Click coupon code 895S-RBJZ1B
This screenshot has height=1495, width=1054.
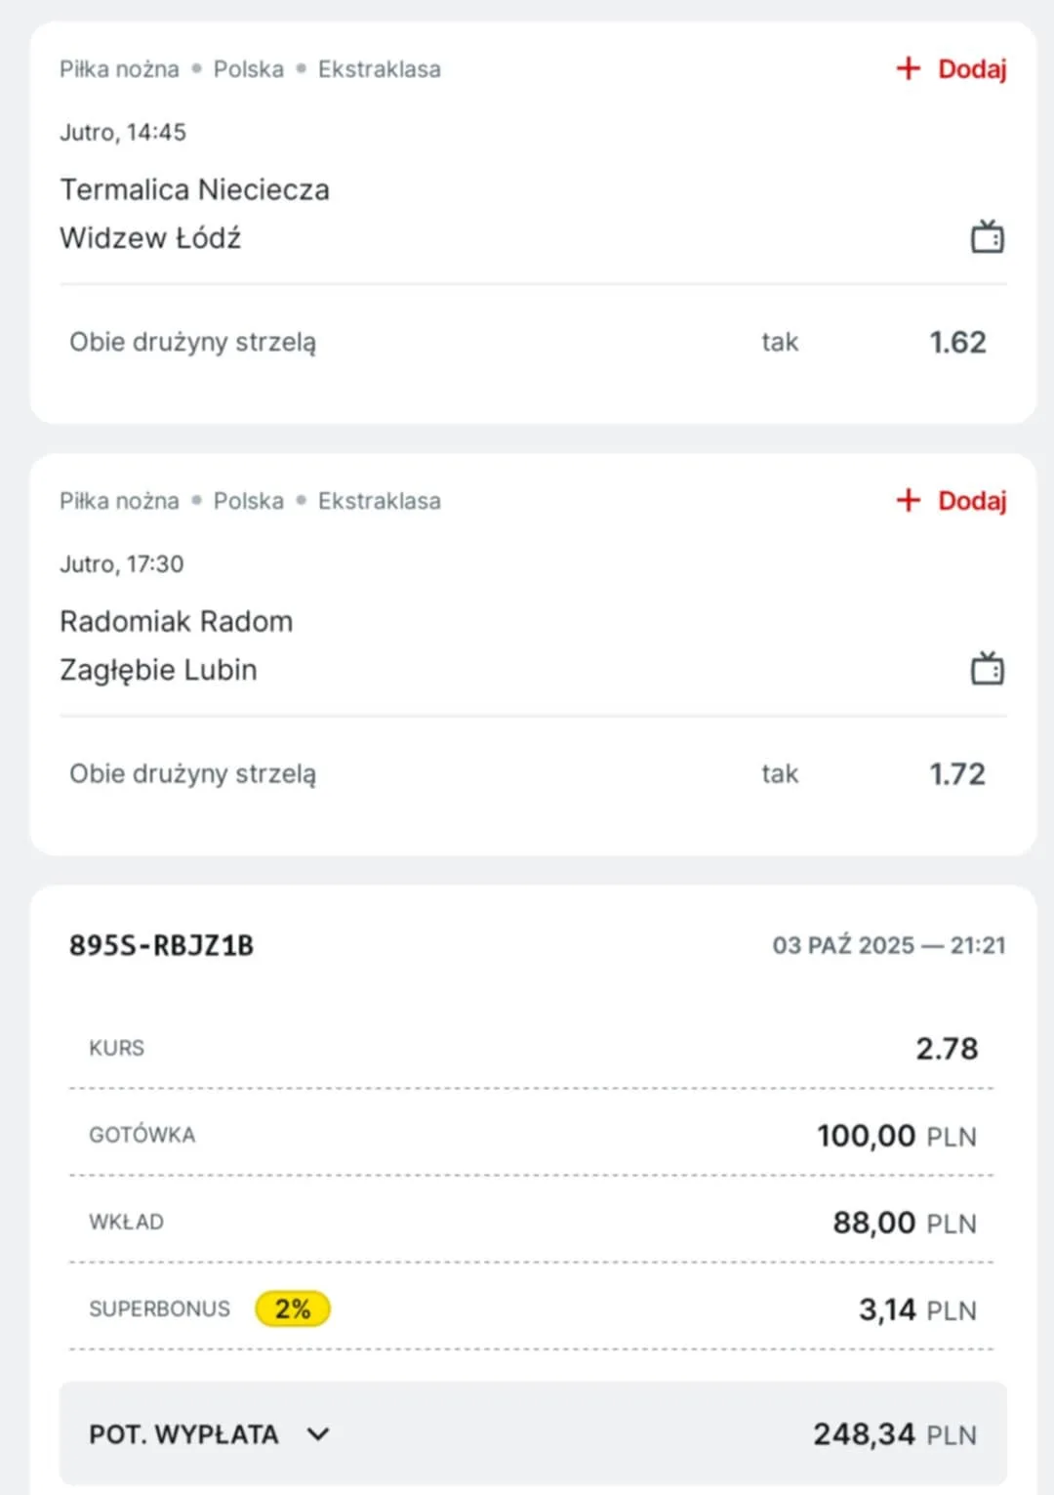(x=161, y=945)
